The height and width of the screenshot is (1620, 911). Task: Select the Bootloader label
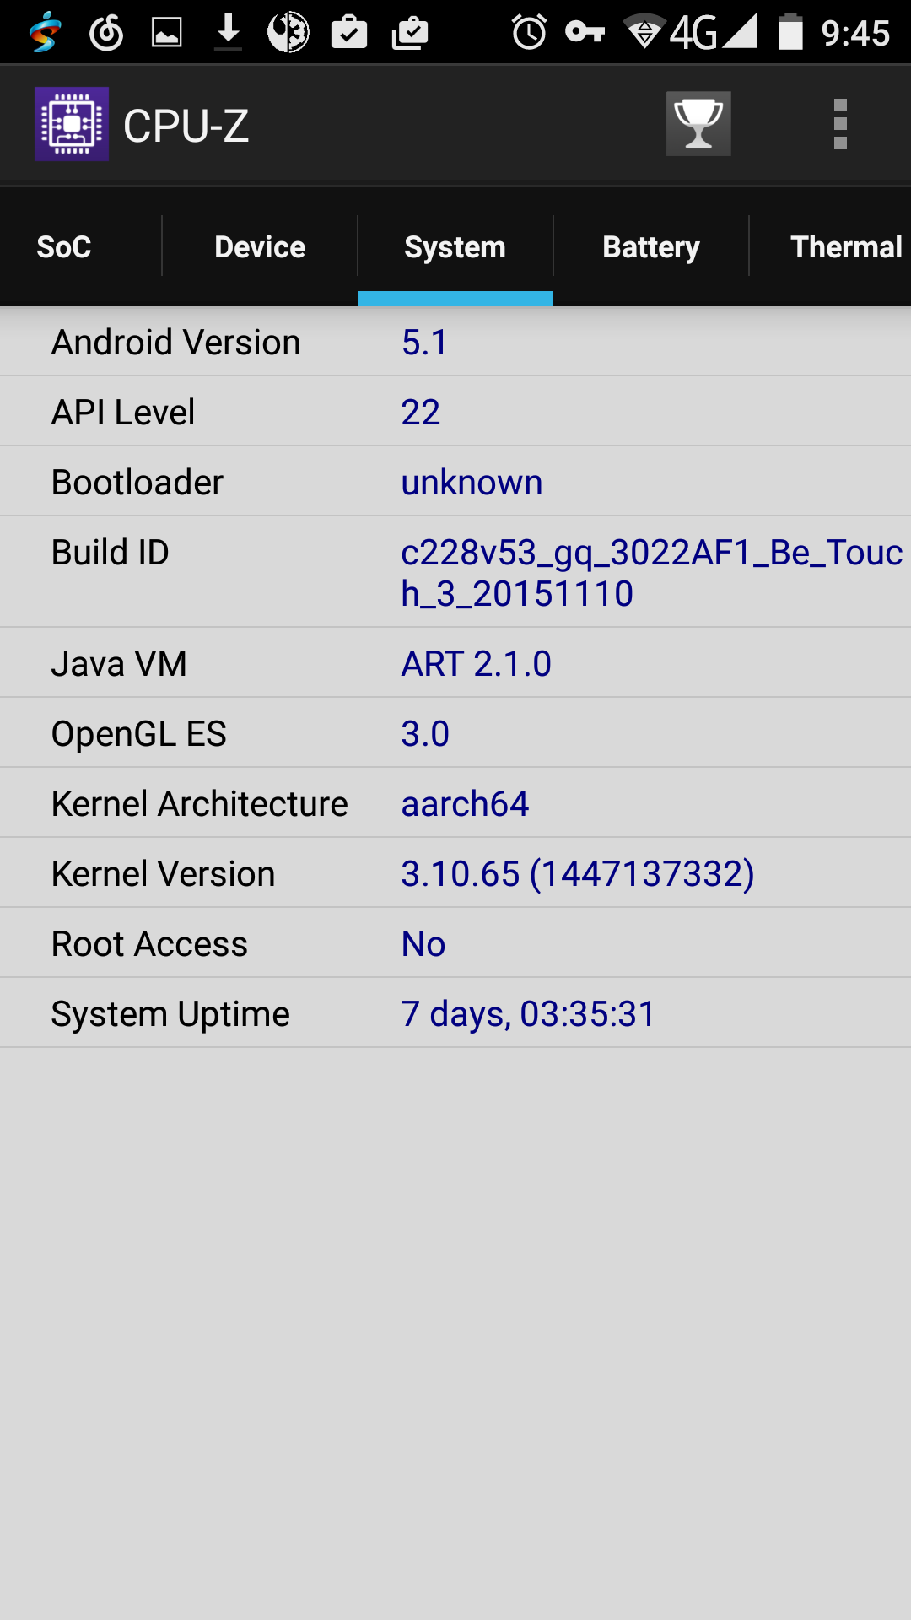[137, 483]
